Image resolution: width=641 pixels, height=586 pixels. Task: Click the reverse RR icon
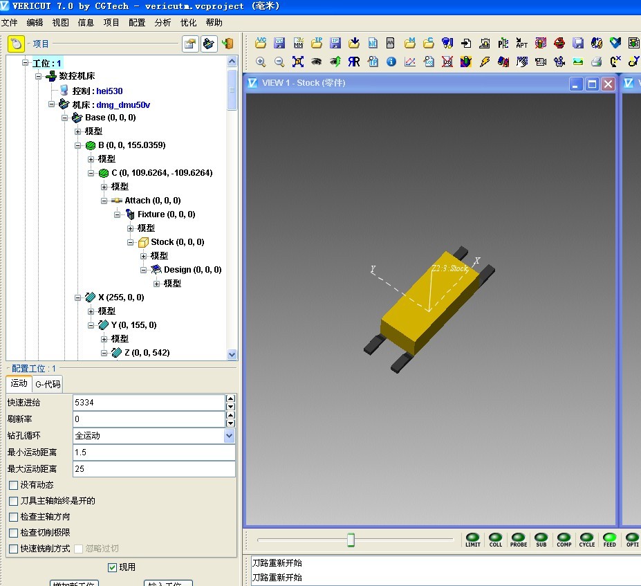(x=354, y=62)
